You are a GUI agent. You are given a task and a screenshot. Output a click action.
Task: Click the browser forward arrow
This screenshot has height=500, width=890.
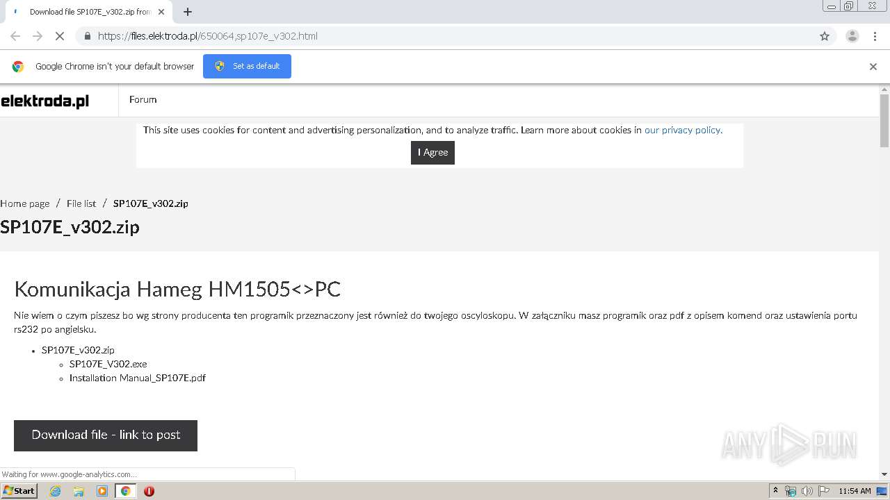tap(38, 36)
